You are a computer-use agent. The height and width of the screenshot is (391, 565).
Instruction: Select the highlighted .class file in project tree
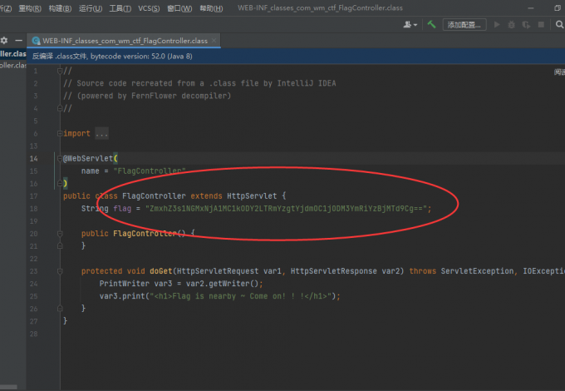[13, 54]
